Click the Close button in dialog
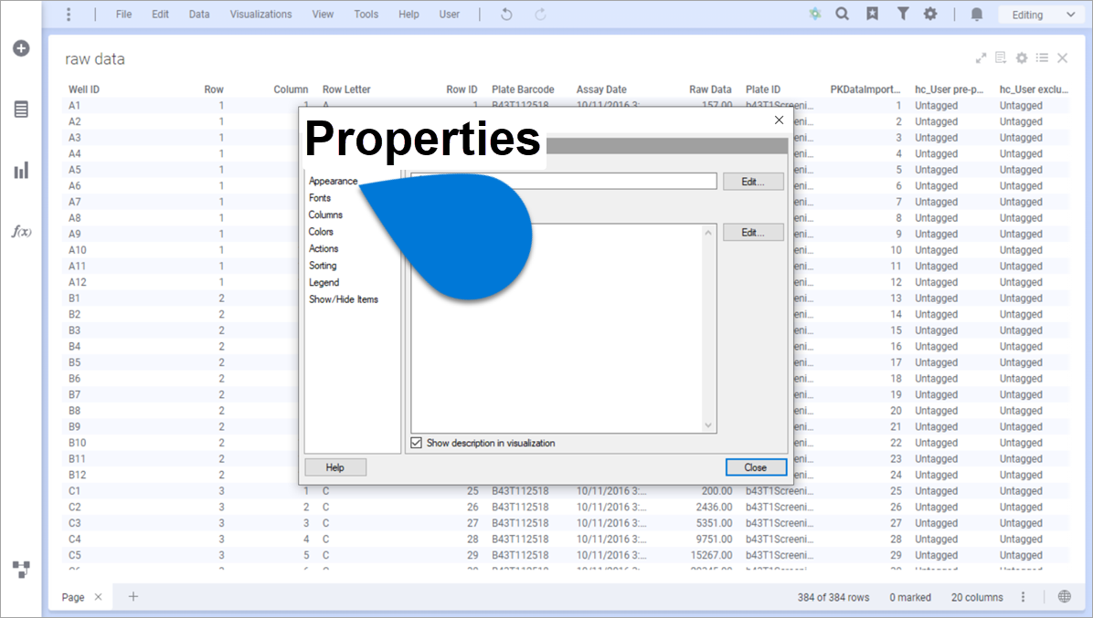Image resolution: width=1093 pixels, height=618 pixels. tap(756, 467)
